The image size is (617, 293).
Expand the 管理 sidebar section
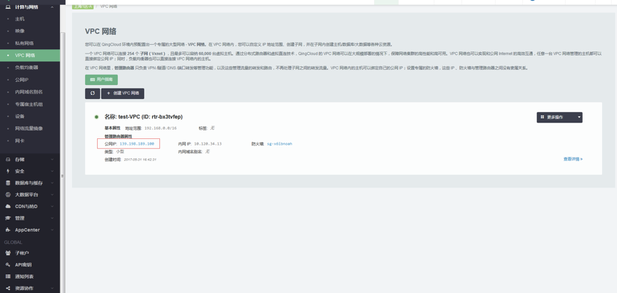click(x=52, y=218)
